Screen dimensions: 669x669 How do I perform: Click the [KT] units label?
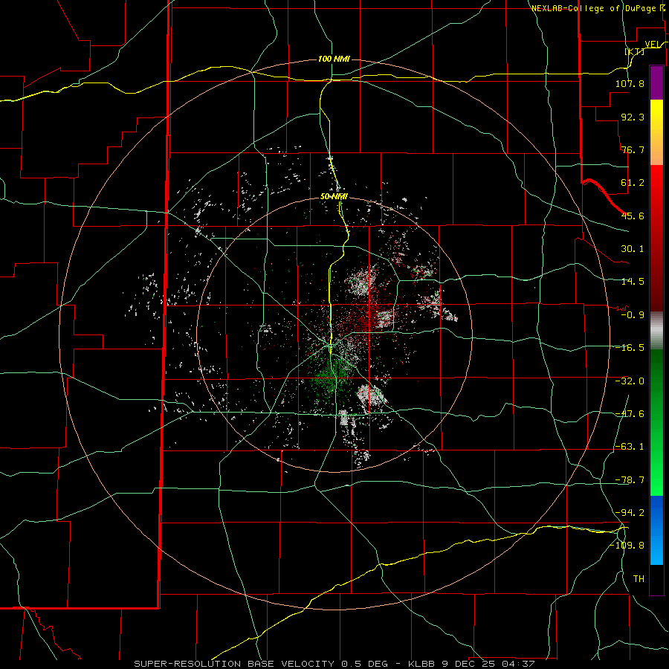click(635, 51)
